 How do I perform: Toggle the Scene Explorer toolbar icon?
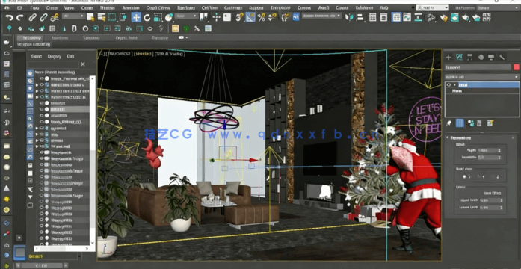(x=373, y=17)
